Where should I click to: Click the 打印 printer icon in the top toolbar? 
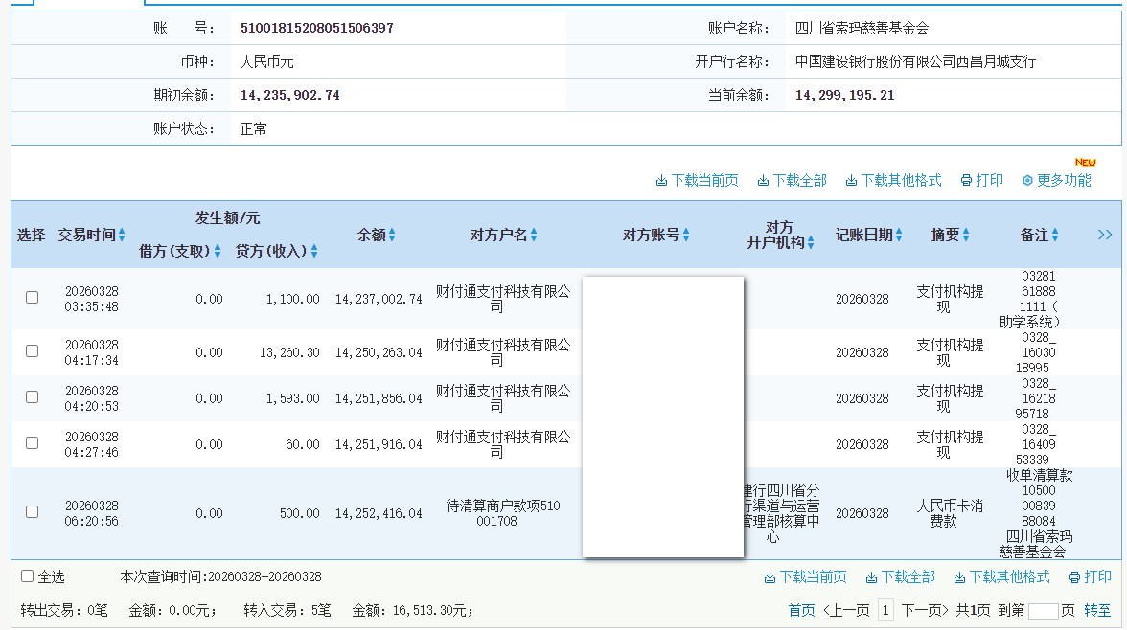pos(968,179)
